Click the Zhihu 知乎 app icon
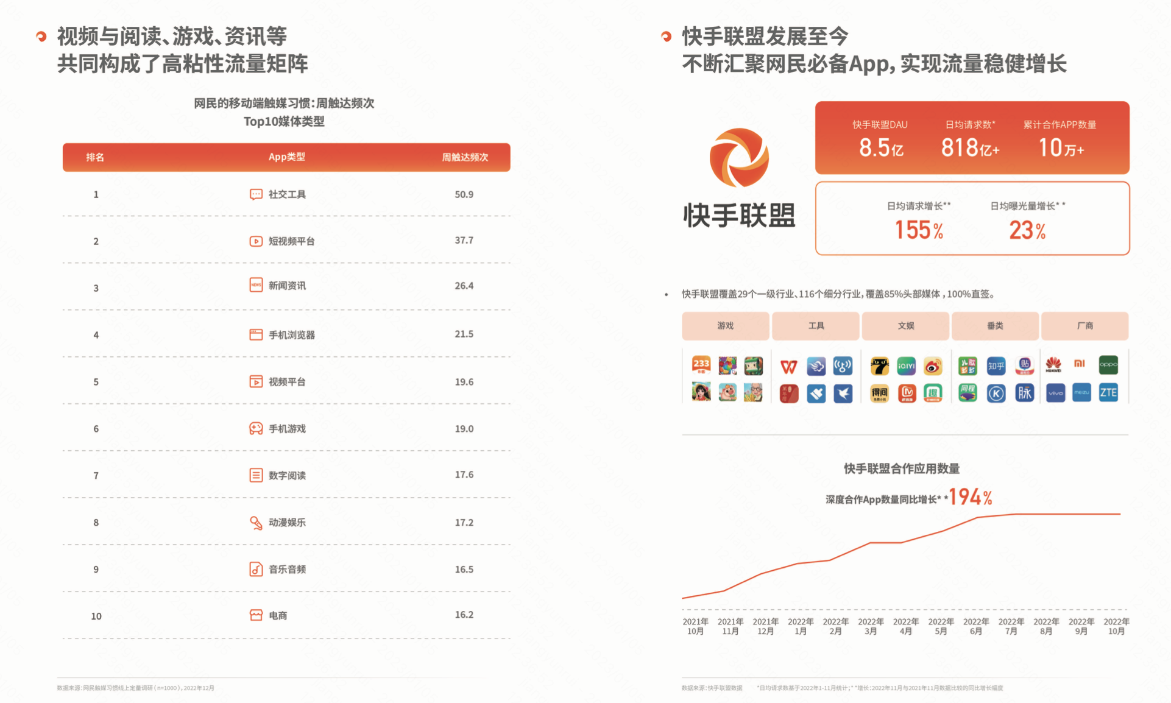The width and height of the screenshot is (1171, 703). [996, 366]
